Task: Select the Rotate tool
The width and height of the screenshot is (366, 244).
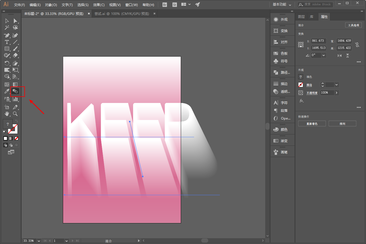Action: tap(7, 63)
